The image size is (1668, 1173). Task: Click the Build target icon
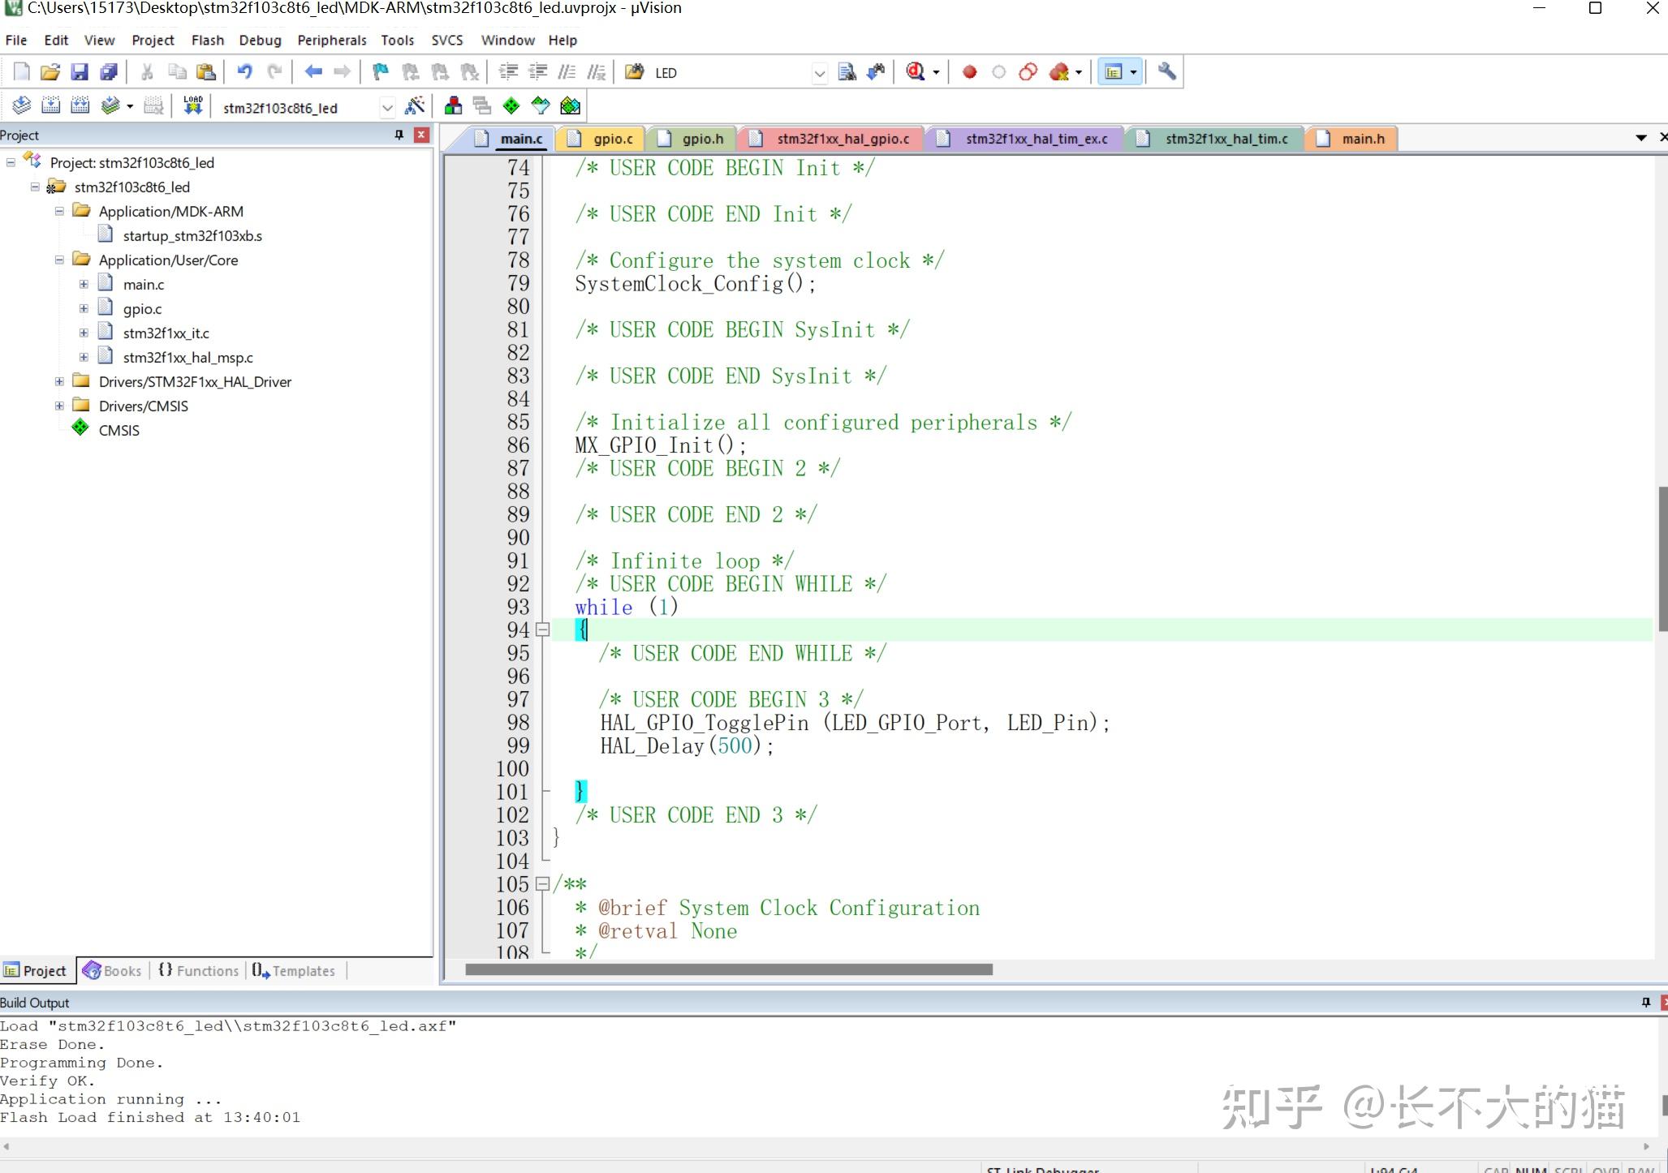pyautogui.click(x=50, y=105)
